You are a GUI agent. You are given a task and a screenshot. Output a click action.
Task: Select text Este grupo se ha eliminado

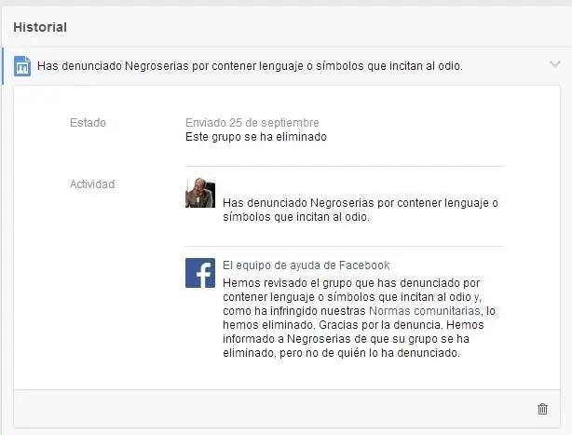pyautogui.click(x=256, y=137)
